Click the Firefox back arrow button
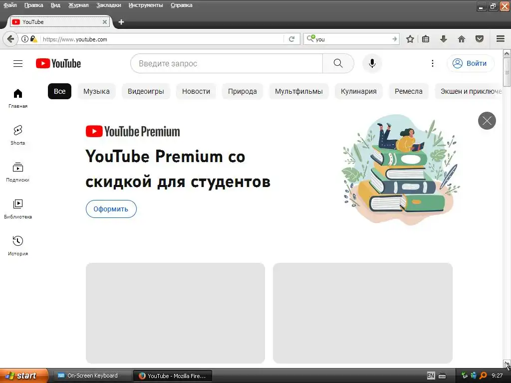This screenshot has height=383, width=511. (x=10, y=39)
